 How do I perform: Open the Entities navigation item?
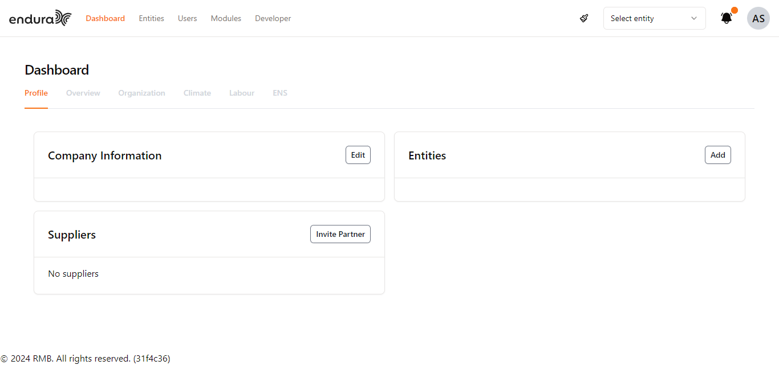tap(152, 18)
